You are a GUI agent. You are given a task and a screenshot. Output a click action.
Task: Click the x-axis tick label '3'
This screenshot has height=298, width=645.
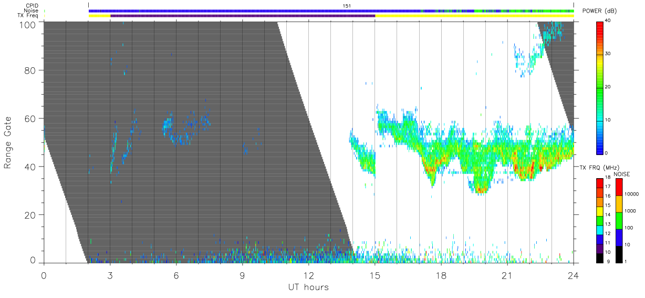coord(110,275)
